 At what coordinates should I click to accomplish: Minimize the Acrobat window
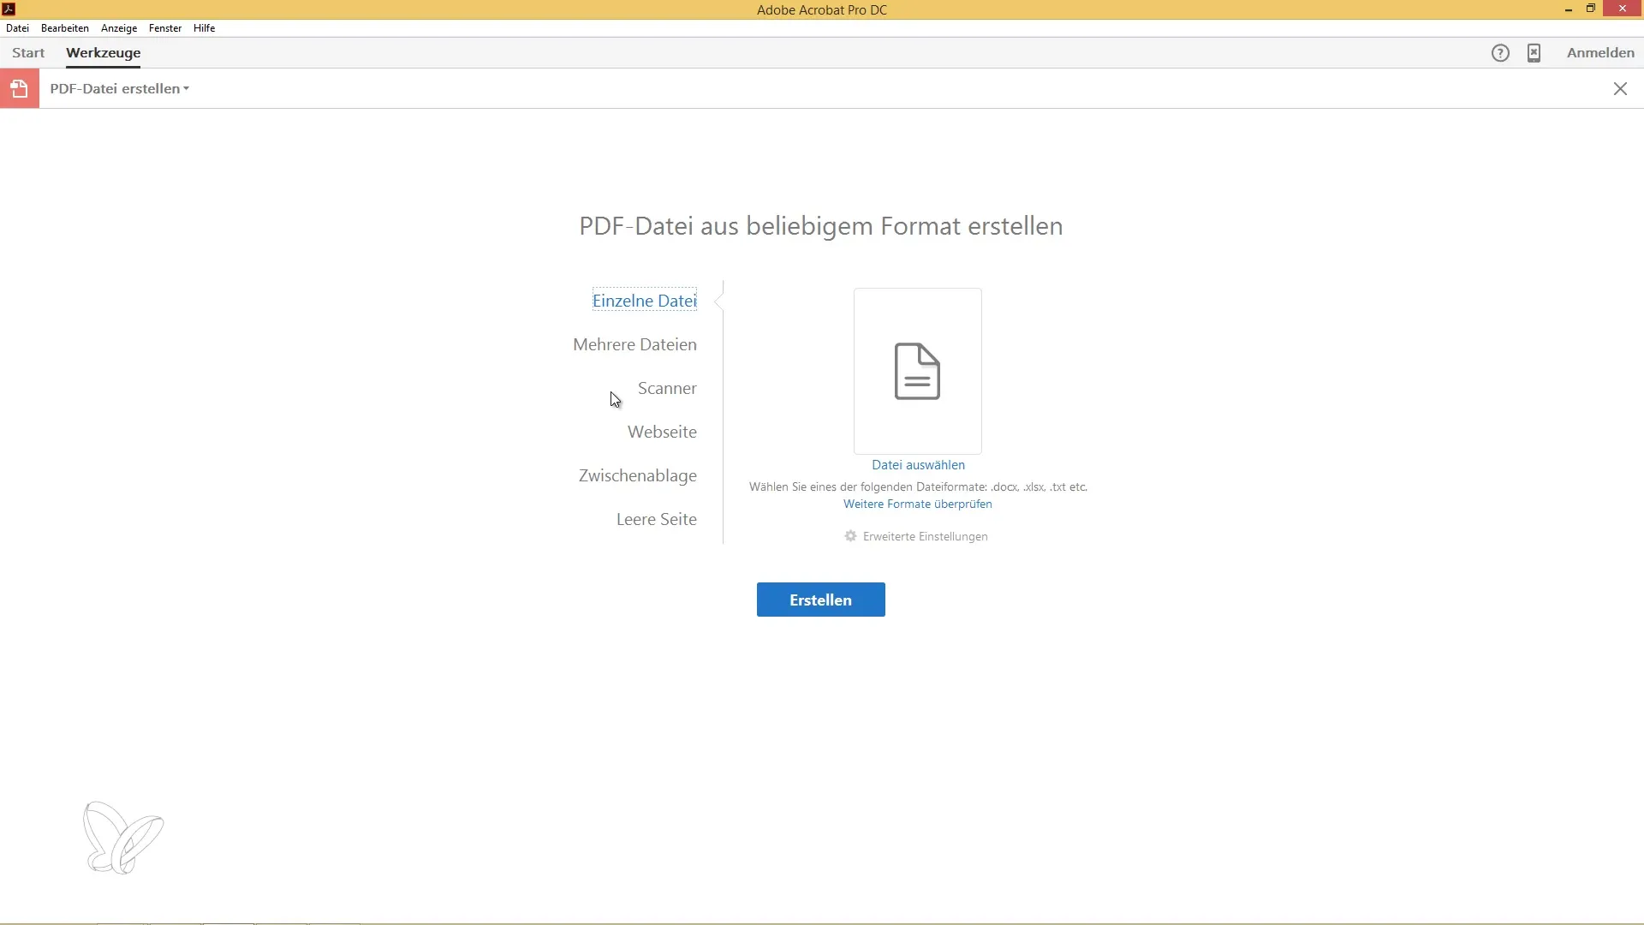point(1569,9)
